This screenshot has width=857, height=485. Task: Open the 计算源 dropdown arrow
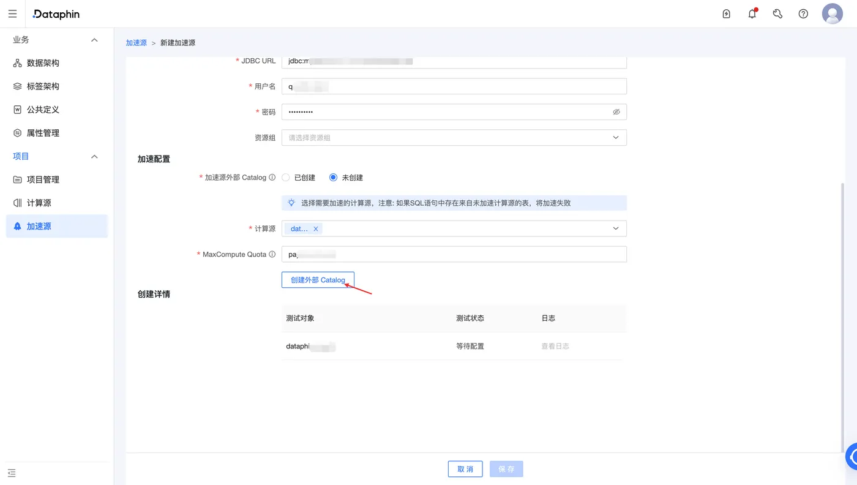[x=616, y=228]
